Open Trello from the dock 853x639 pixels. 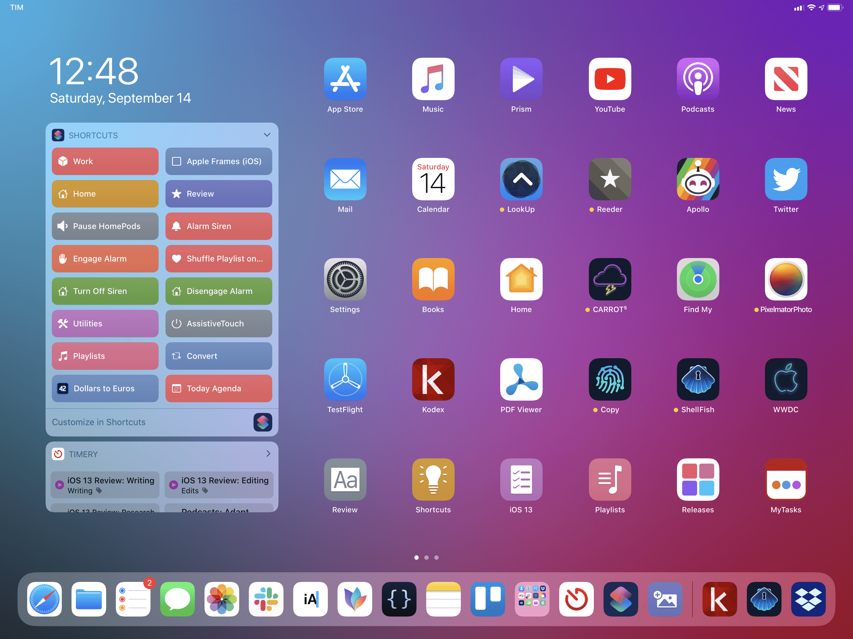click(x=488, y=599)
